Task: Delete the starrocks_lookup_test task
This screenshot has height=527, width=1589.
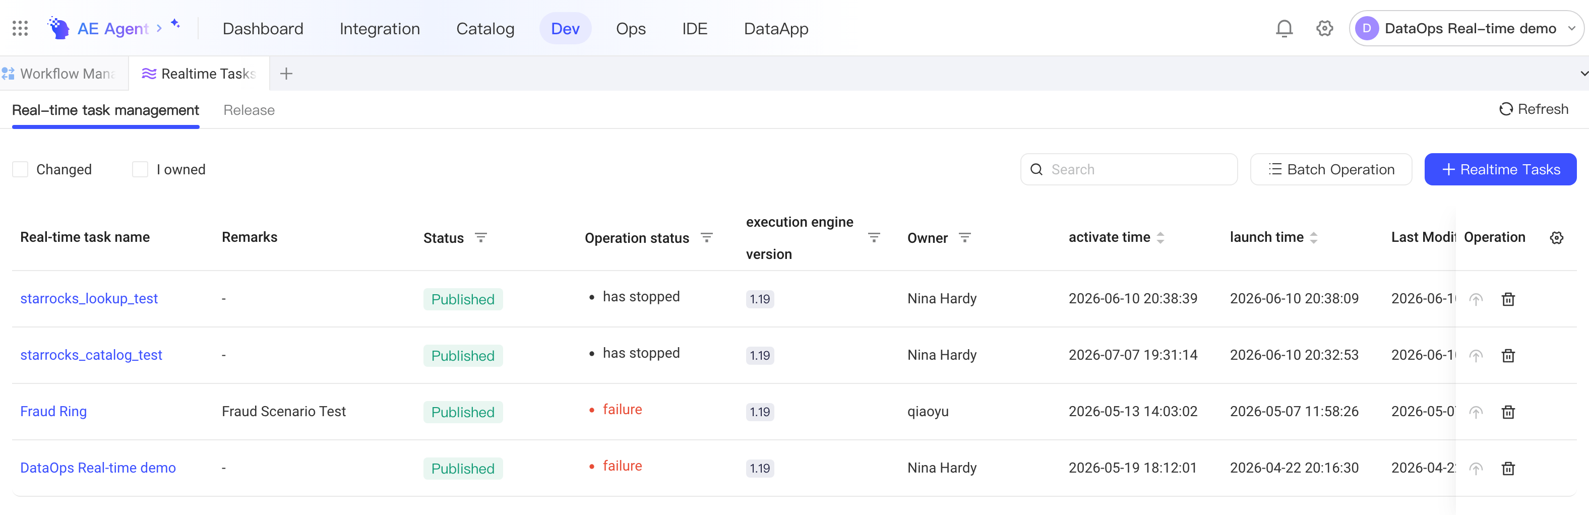Action: (x=1507, y=300)
